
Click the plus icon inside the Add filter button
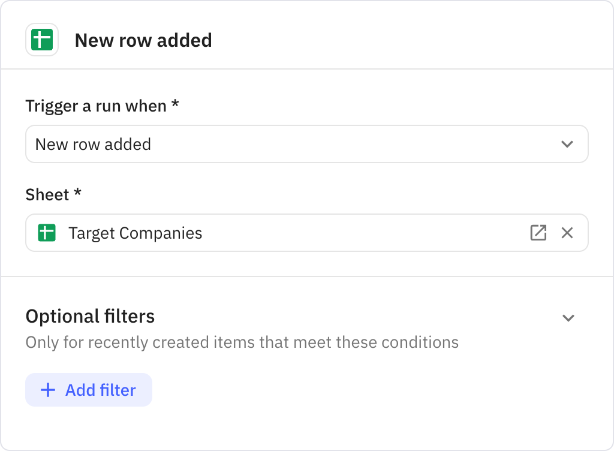(x=47, y=390)
